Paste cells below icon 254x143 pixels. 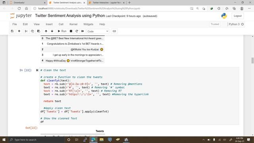[x=38, y=31]
